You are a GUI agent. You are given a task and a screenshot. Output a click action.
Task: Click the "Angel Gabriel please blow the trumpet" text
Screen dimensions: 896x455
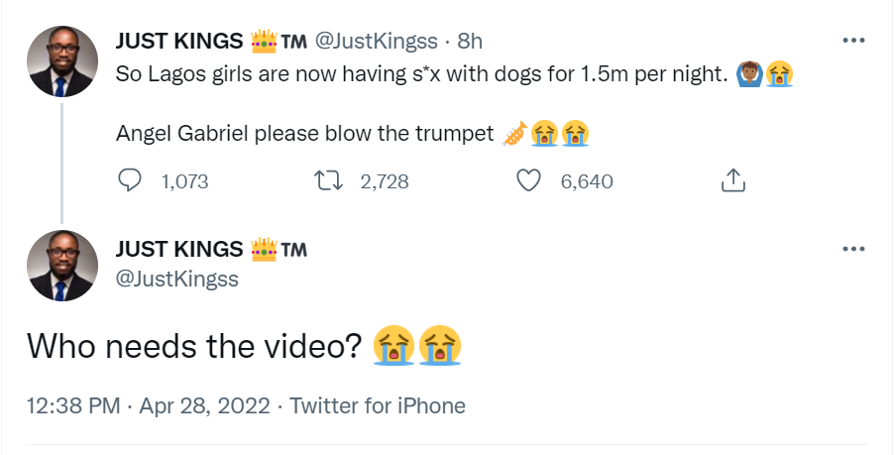tap(302, 133)
